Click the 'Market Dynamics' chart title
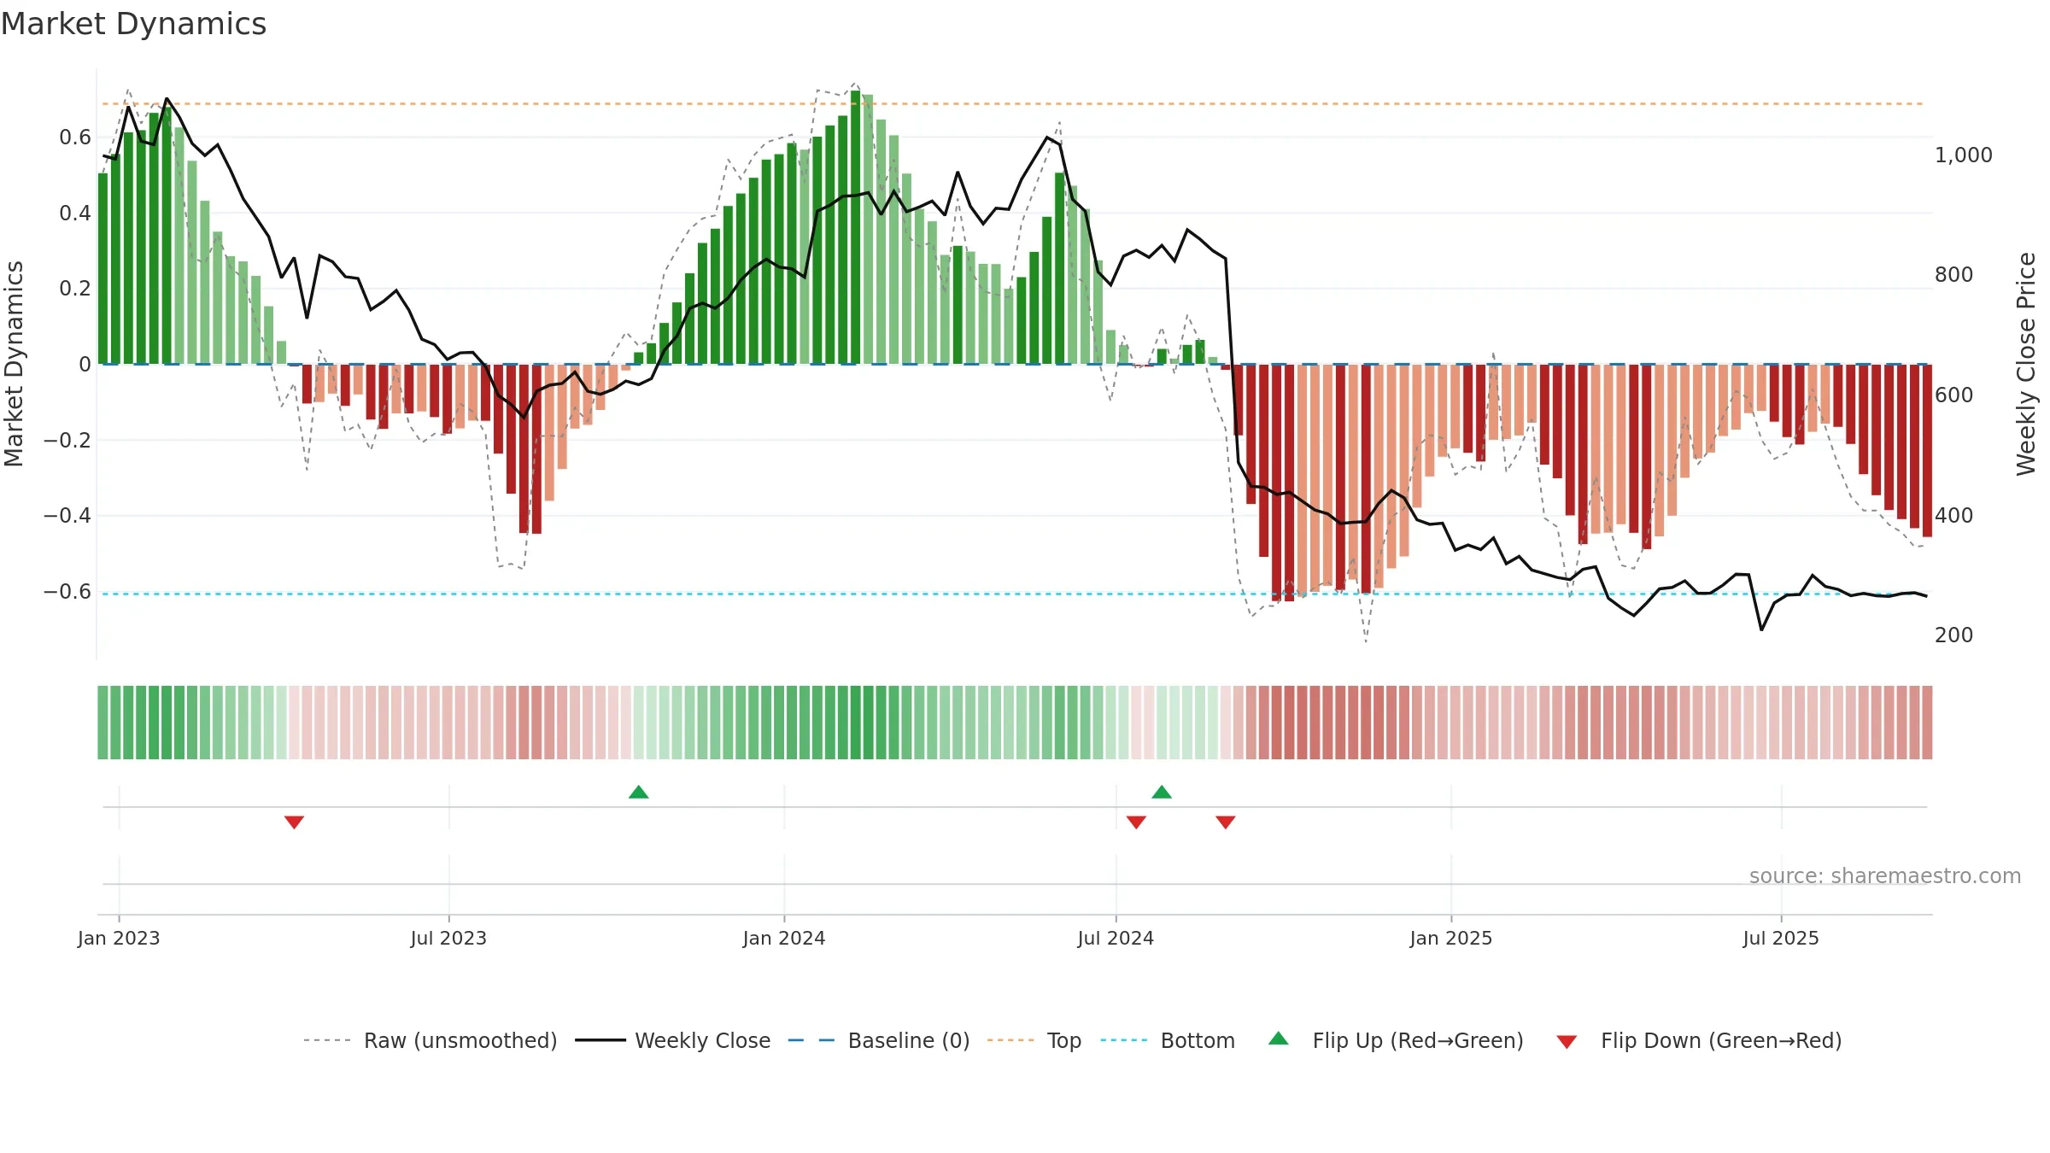 pos(134,24)
